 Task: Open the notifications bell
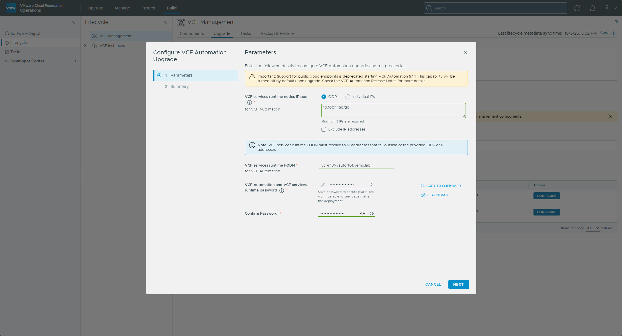tap(592, 8)
